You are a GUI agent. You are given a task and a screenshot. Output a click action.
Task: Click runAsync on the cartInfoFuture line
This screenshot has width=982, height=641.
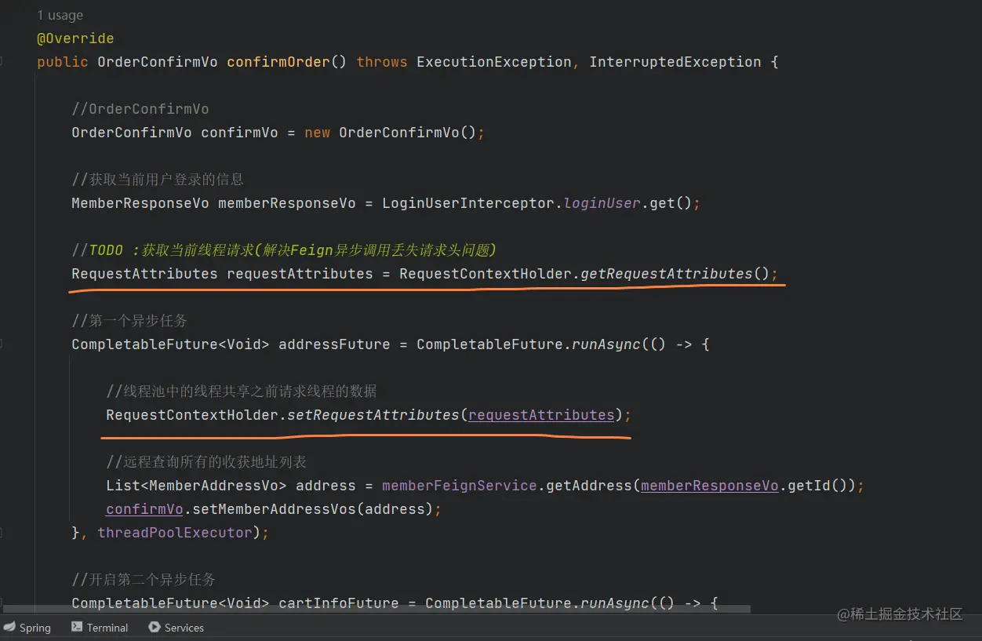click(x=615, y=603)
